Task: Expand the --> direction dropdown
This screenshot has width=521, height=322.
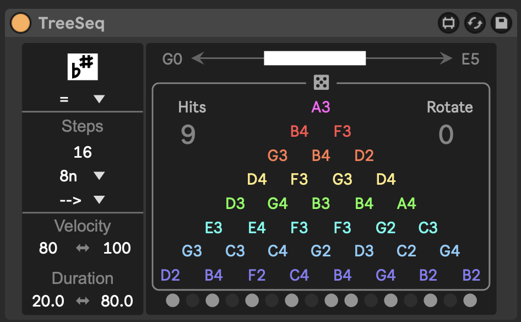Action: (82, 200)
